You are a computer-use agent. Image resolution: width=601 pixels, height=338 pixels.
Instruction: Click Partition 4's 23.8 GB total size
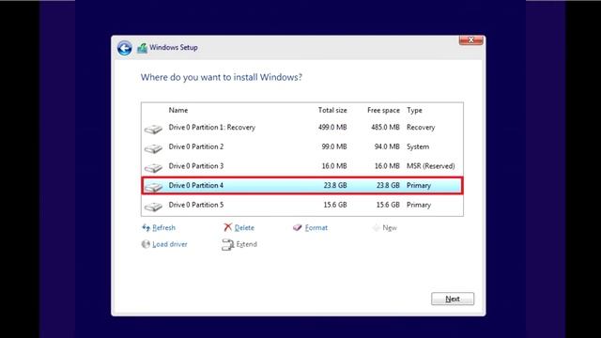(x=335, y=186)
